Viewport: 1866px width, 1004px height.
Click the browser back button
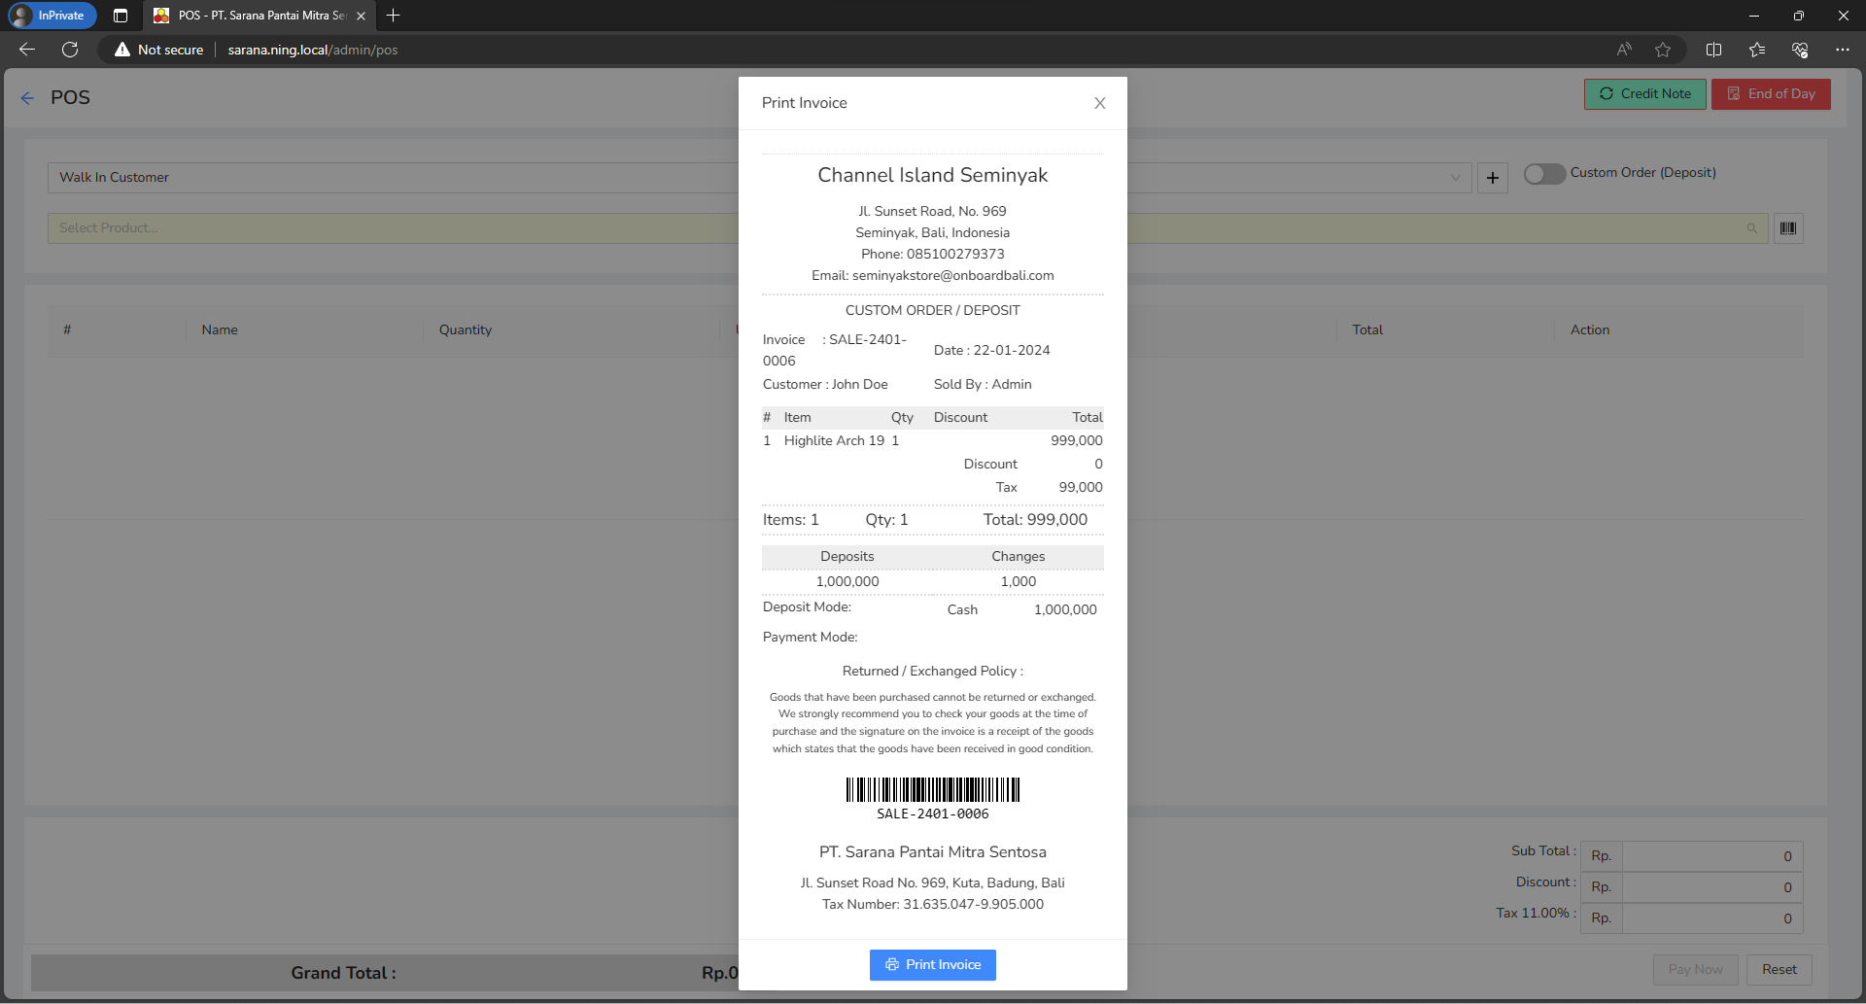27,50
